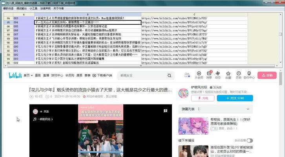This screenshot has height=157, width=285.
Task: Click URL cell ending BV1ic411q7AH
Action: pos(194,55)
